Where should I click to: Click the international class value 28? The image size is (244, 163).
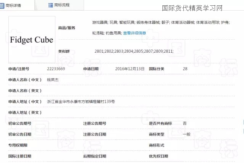click(185, 69)
